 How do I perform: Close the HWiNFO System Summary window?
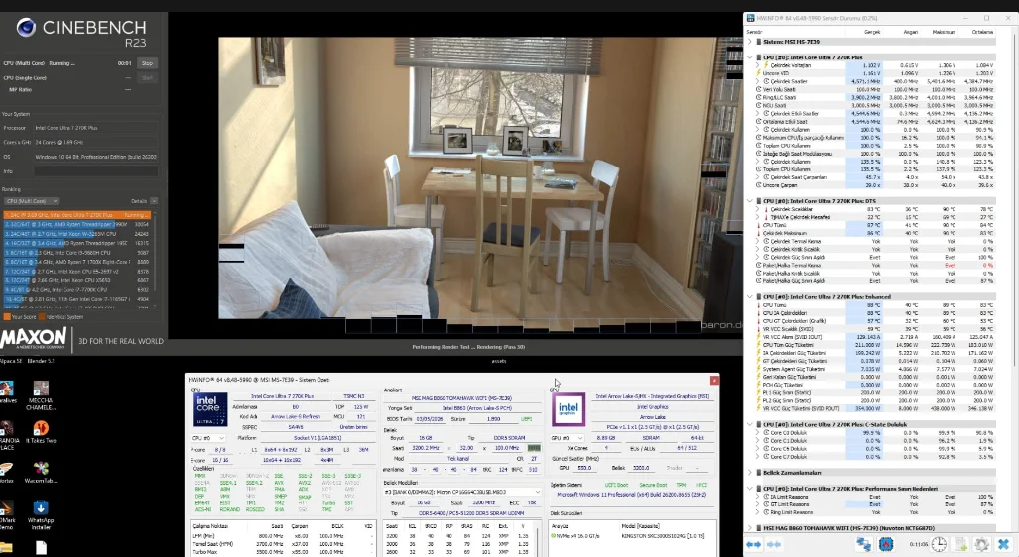(714, 380)
